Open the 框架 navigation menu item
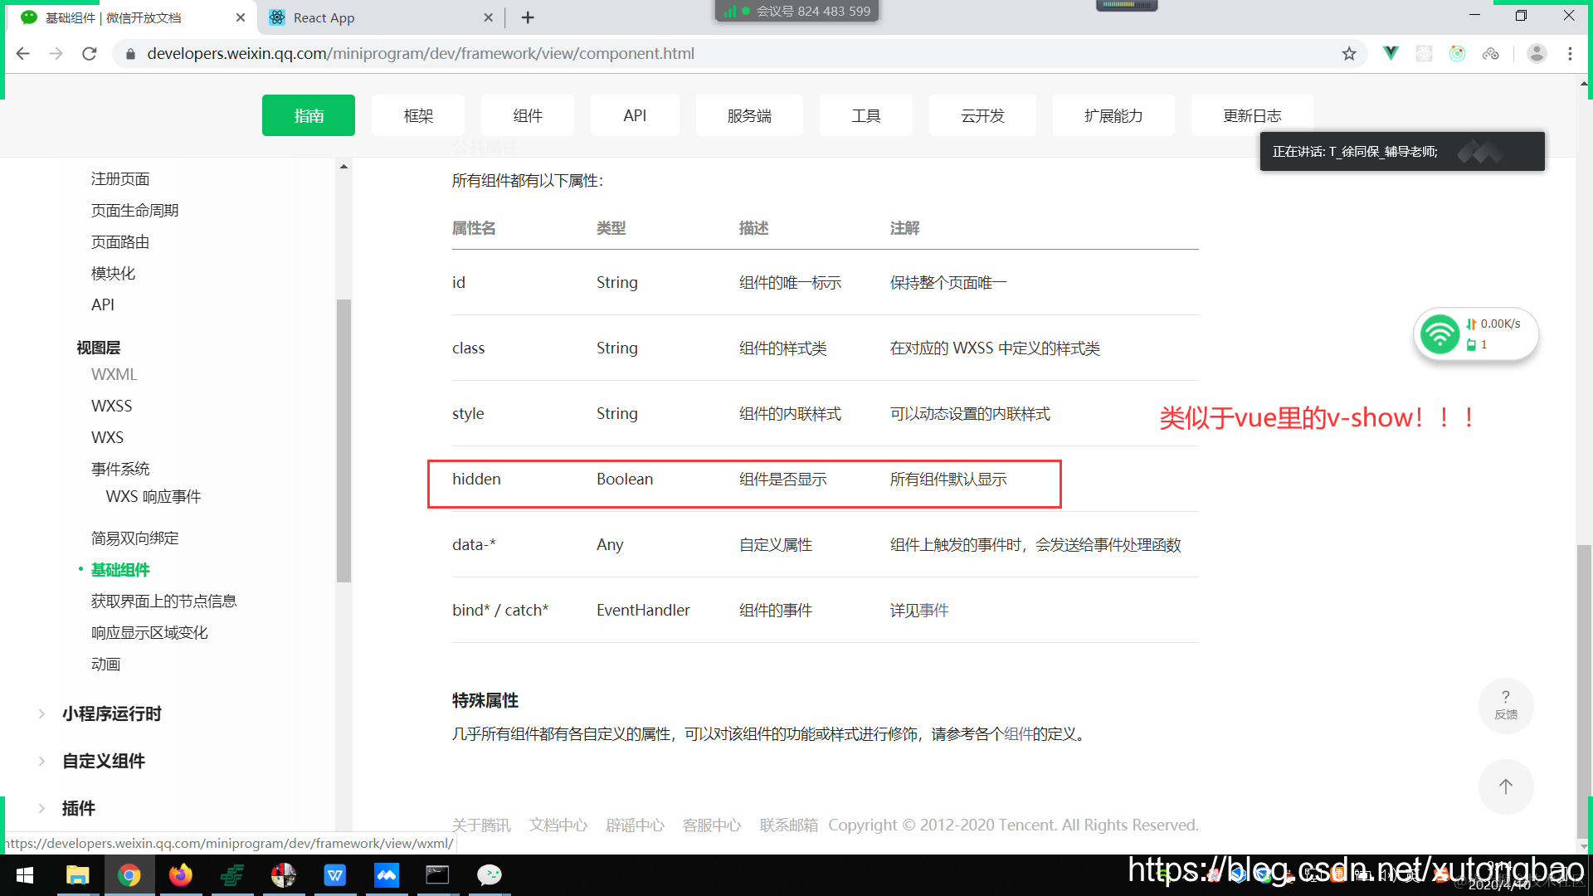Viewport: 1593px width, 896px height. (x=418, y=115)
